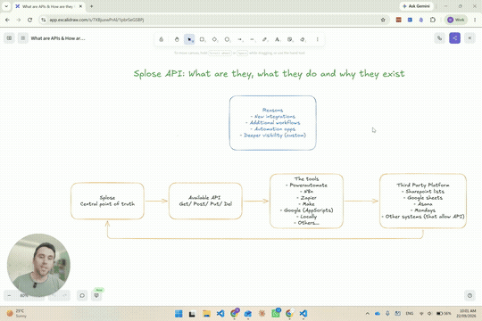Start a voice call with phone icon
Viewport: 482px width, 321px height.
tap(439, 38)
